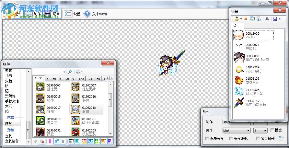Switch to the 61 - 90 page tab

coord(64,79)
